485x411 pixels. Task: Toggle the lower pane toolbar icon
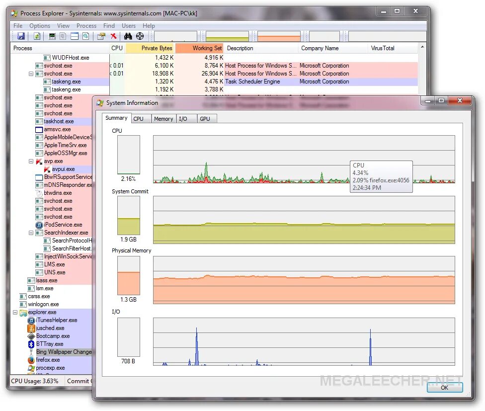tap(75, 36)
